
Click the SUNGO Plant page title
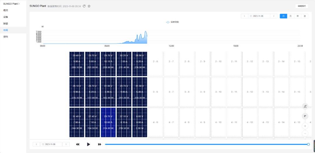(x=38, y=6)
